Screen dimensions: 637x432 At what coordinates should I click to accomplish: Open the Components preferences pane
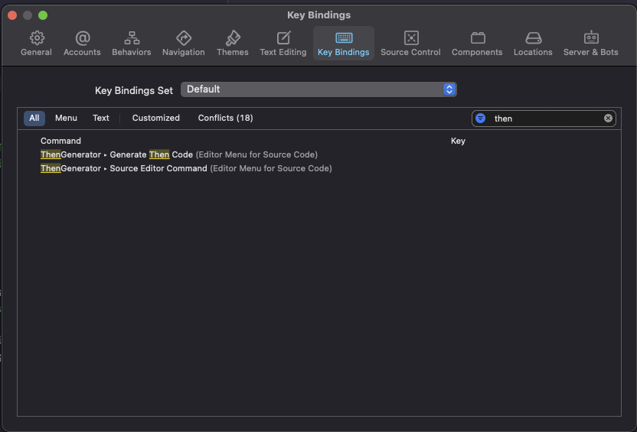[477, 44]
